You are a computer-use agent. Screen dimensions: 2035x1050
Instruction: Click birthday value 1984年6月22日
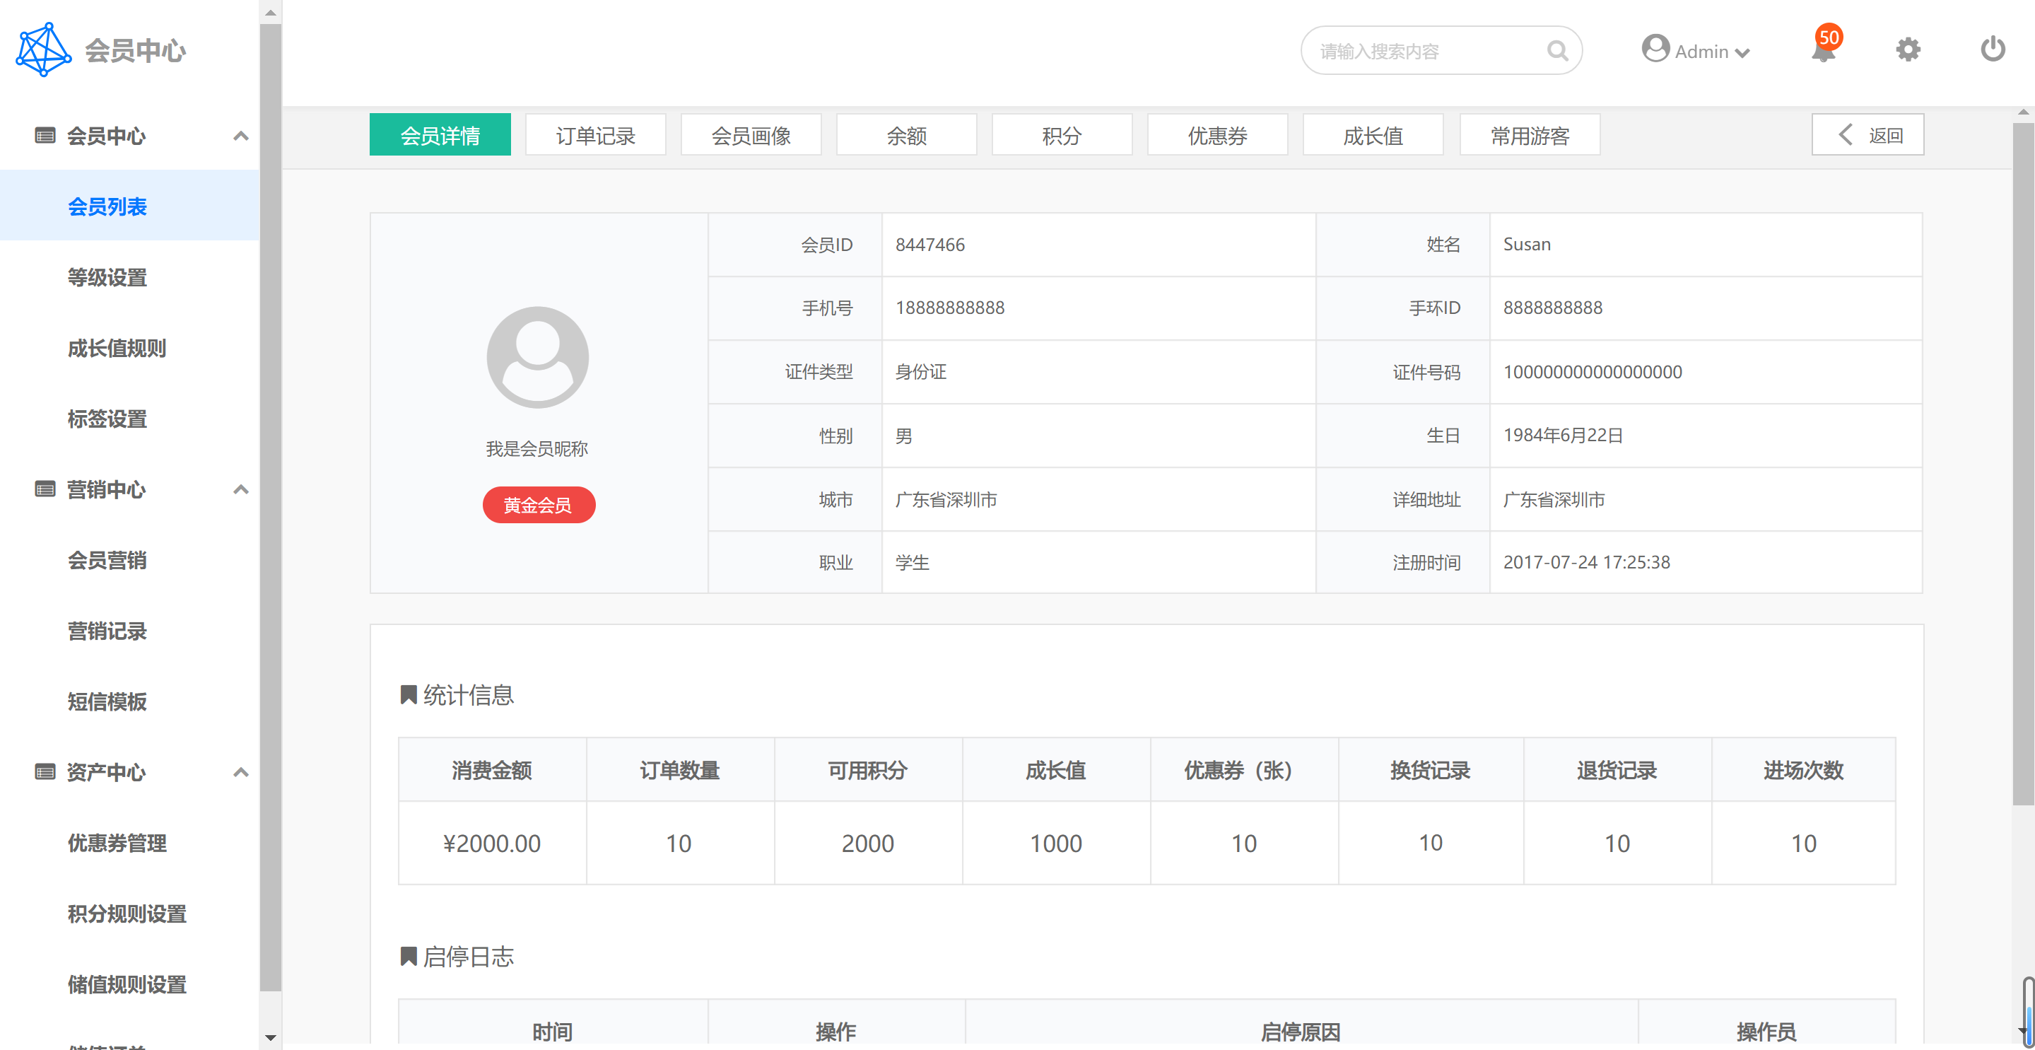(x=1563, y=435)
